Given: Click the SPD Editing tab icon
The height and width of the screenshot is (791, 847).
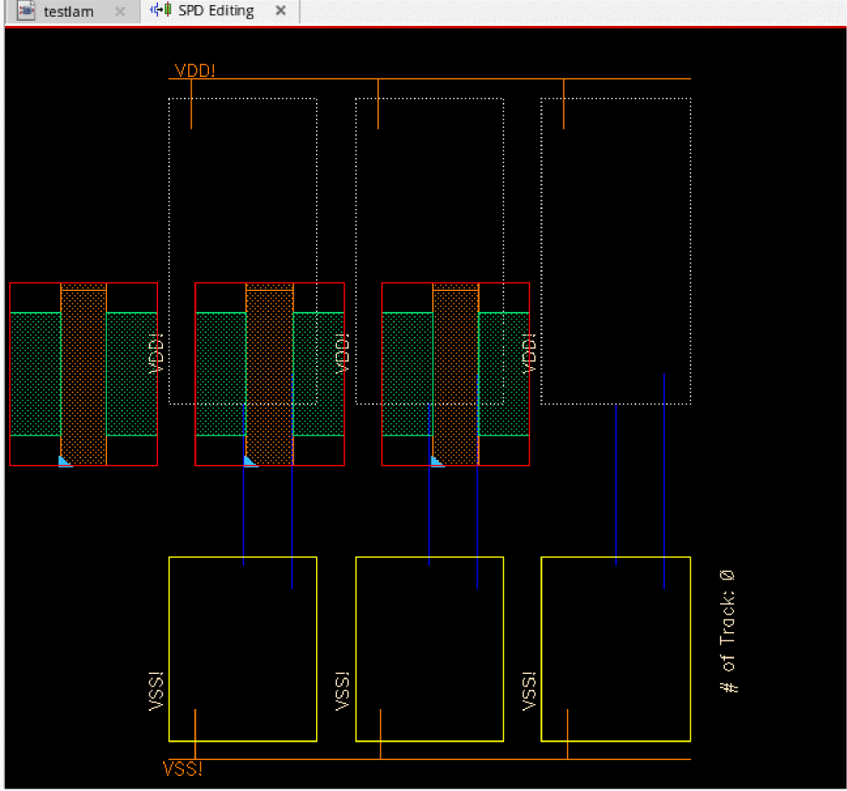Looking at the screenshot, I should point(161,11).
